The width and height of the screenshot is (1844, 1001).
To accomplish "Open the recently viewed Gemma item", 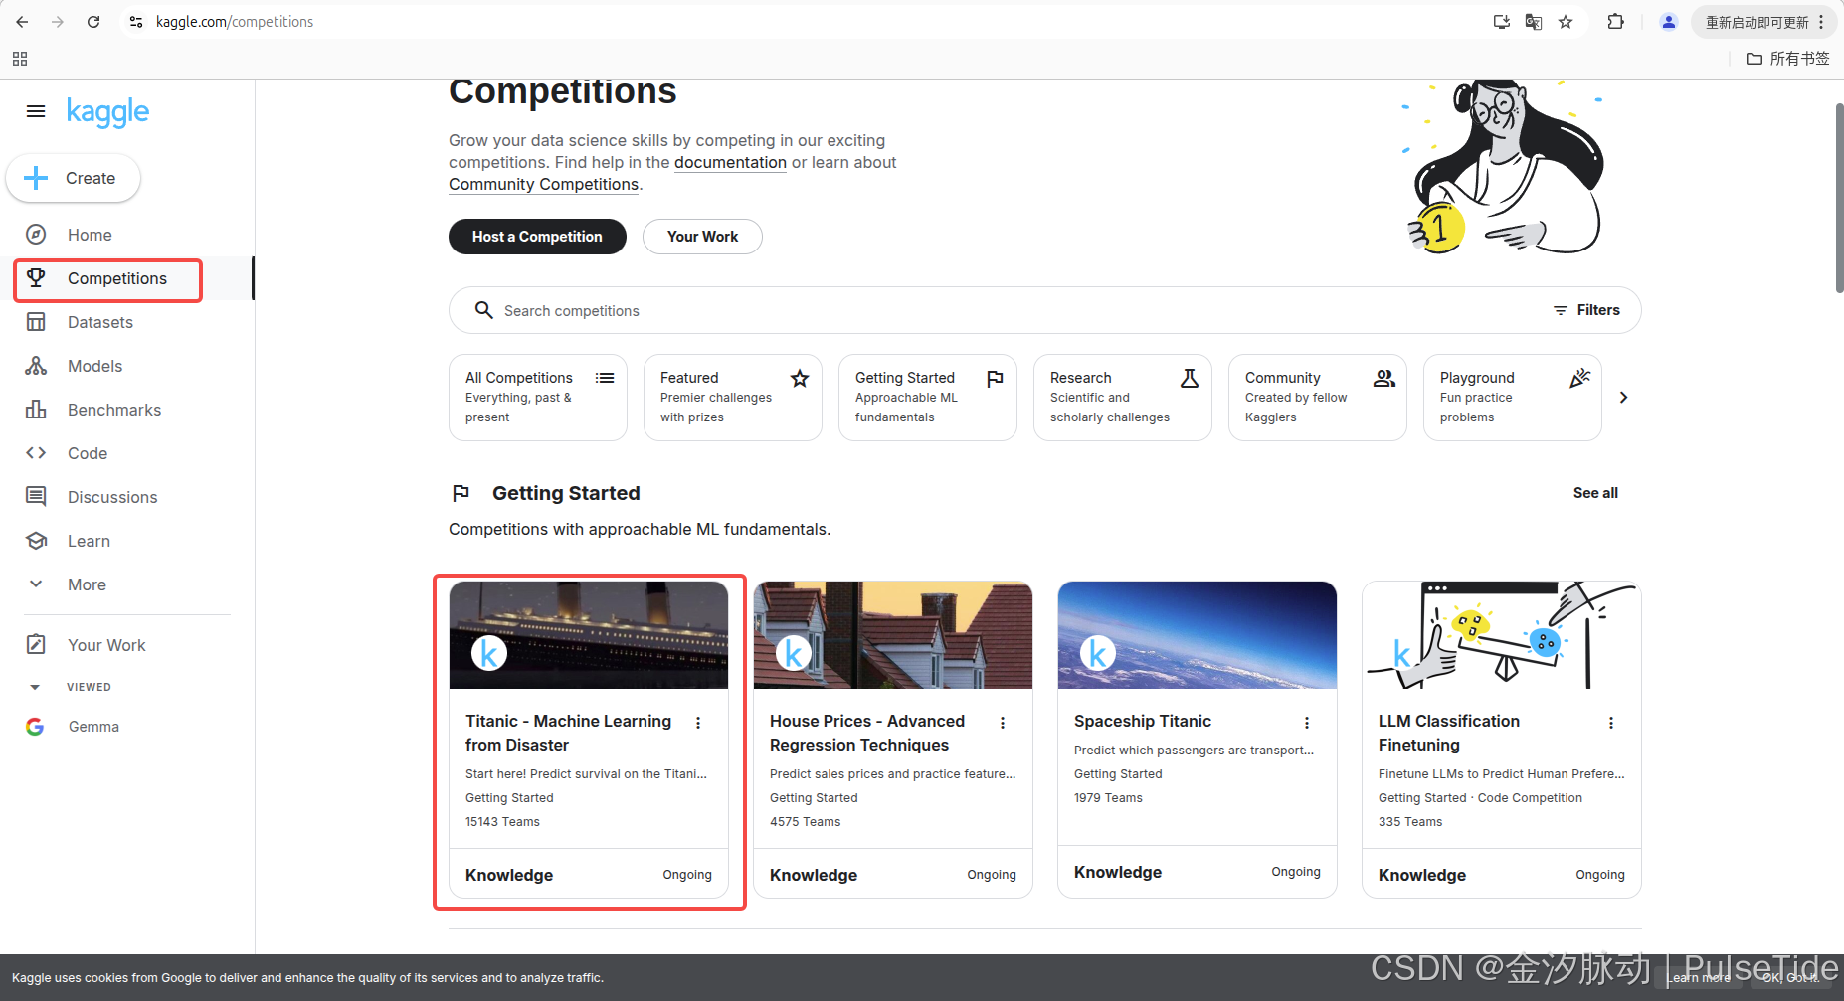I will (x=93, y=727).
